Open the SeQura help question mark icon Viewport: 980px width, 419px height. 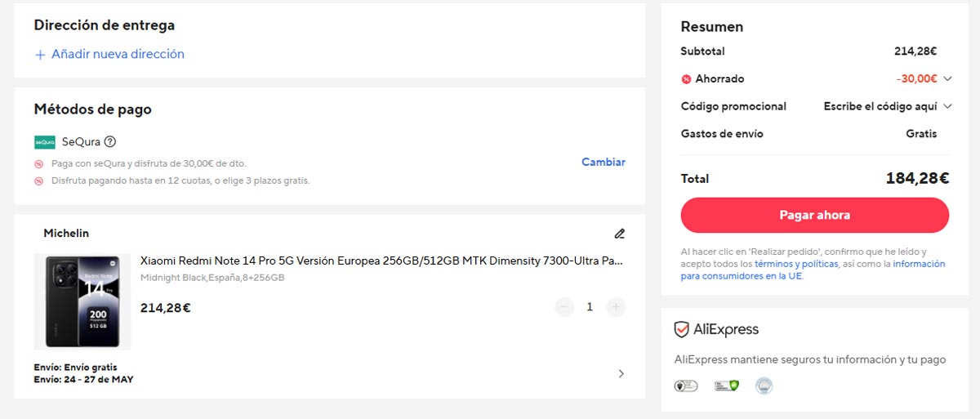tap(110, 142)
